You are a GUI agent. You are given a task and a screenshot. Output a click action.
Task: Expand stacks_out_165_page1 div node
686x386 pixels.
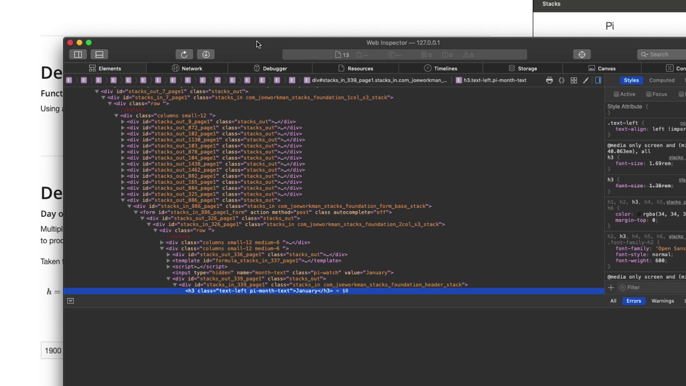[123, 182]
